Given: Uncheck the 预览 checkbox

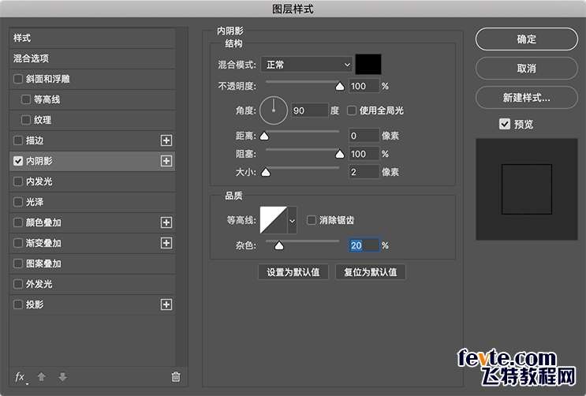Looking at the screenshot, I should (x=505, y=124).
